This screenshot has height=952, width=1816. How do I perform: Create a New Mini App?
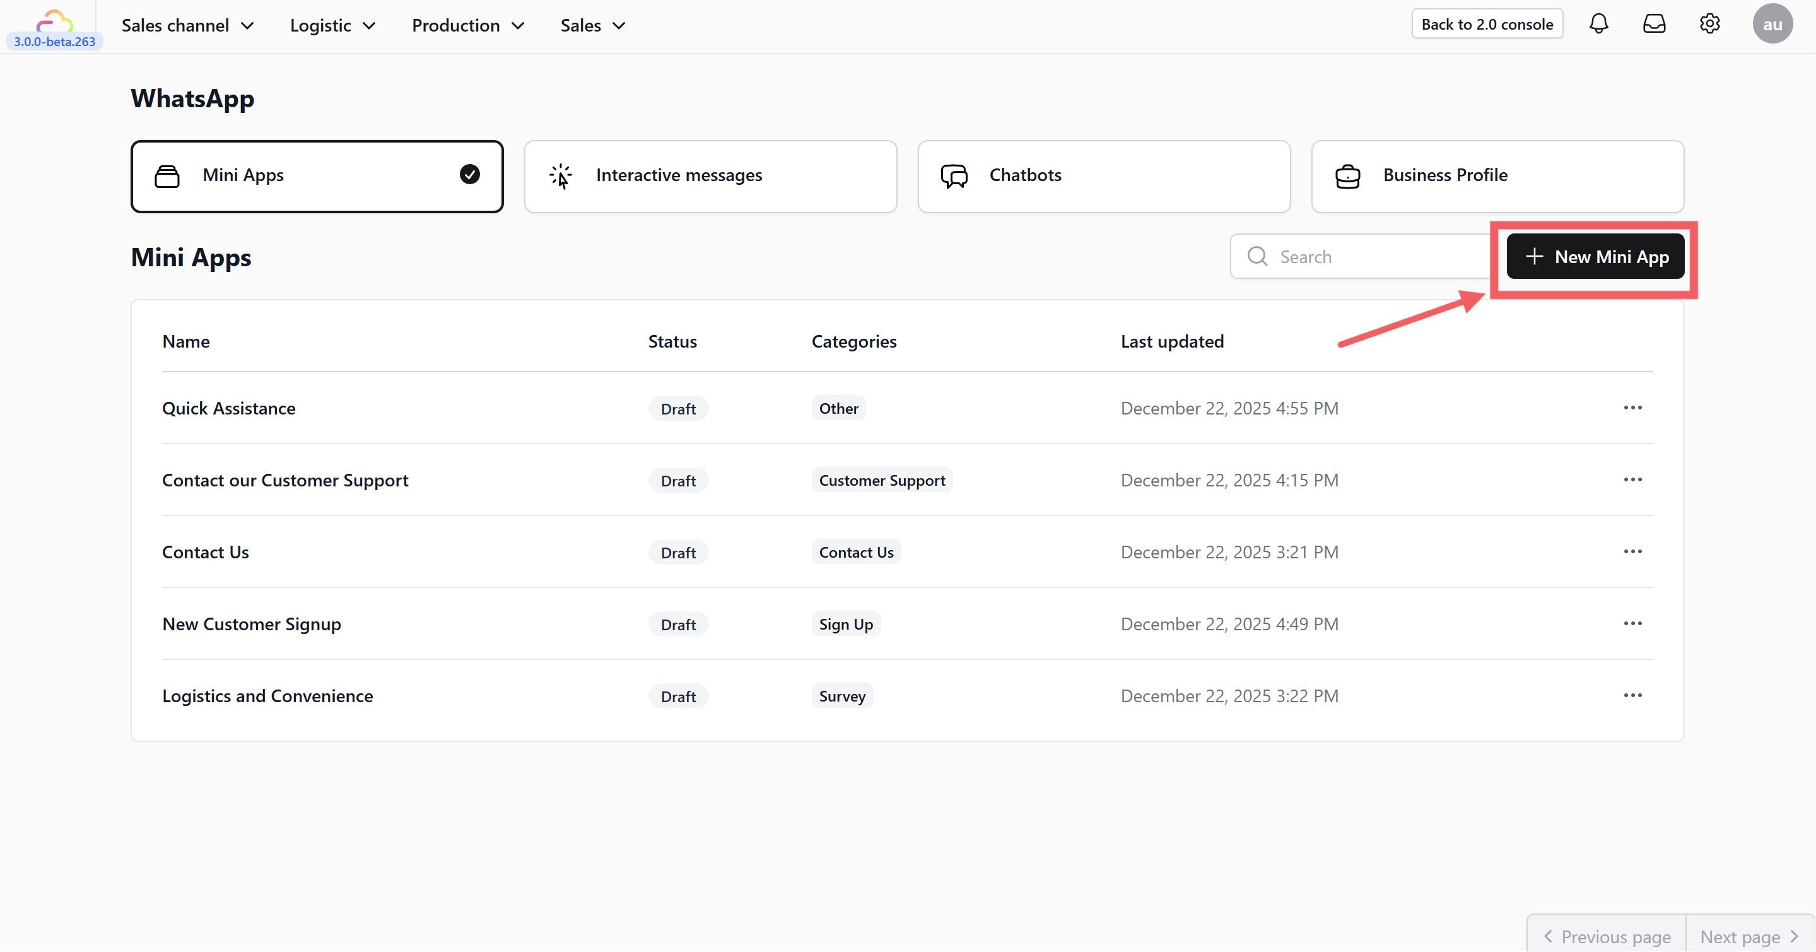pos(1595,257)
